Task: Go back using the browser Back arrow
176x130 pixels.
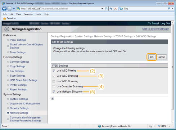Action: (4, 9)
